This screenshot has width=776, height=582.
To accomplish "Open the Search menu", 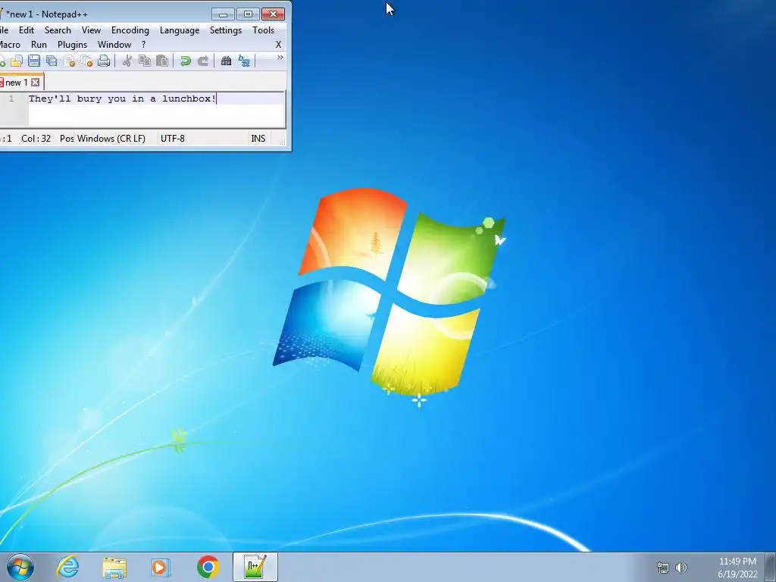I will coord(58,30).
